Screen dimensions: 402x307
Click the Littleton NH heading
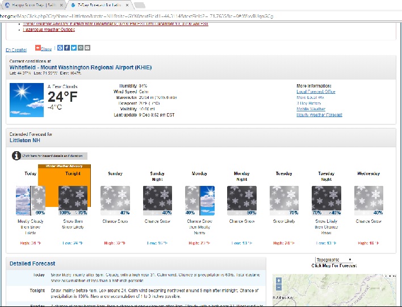25,140
